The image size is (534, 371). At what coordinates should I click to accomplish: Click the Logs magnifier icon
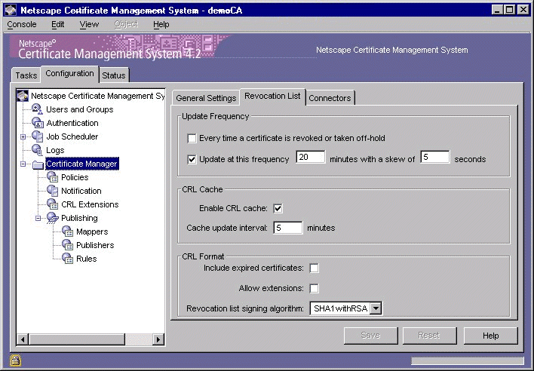[37, 150]
